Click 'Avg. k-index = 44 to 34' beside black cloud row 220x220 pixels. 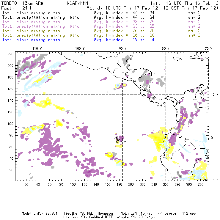click(124, 13)
